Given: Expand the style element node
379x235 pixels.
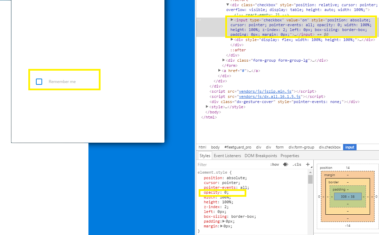Looking at the screenshot, I should [x=207, y=107].
